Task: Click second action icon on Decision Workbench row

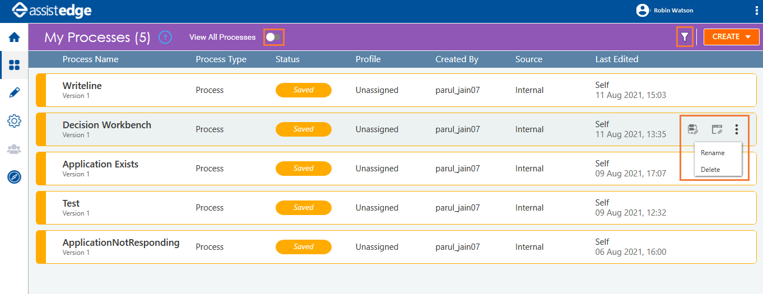Action: [717, 129]
